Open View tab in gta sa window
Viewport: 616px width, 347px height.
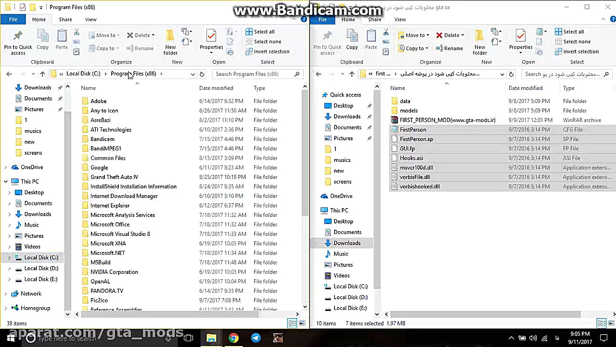400,19
